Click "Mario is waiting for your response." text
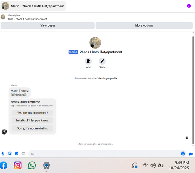The image size is (195, 173). coord(95,144)
